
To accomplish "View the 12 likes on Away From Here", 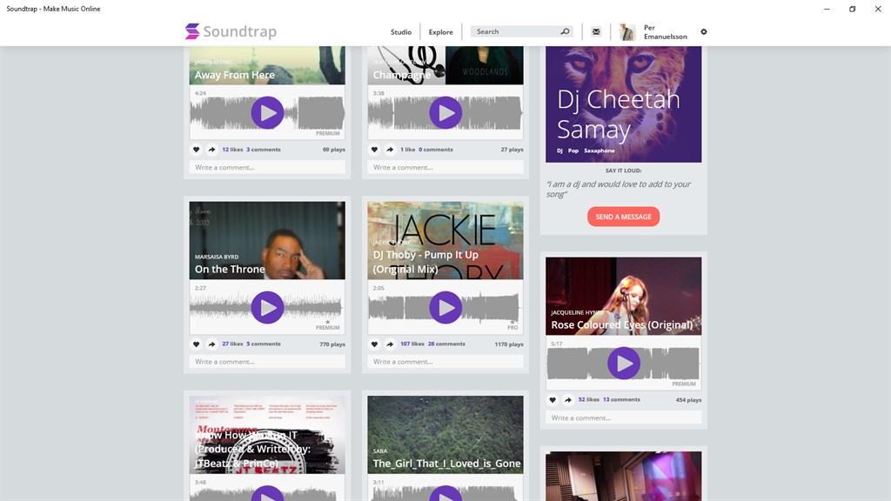I will click(x=232, y=150).
